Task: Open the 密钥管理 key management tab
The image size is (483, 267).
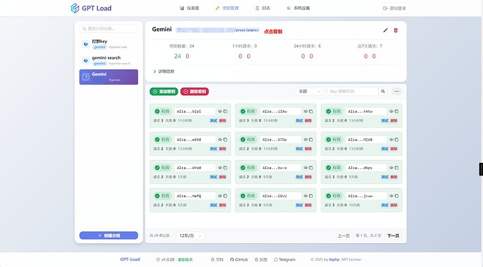Action: click(x=227, y=8)
